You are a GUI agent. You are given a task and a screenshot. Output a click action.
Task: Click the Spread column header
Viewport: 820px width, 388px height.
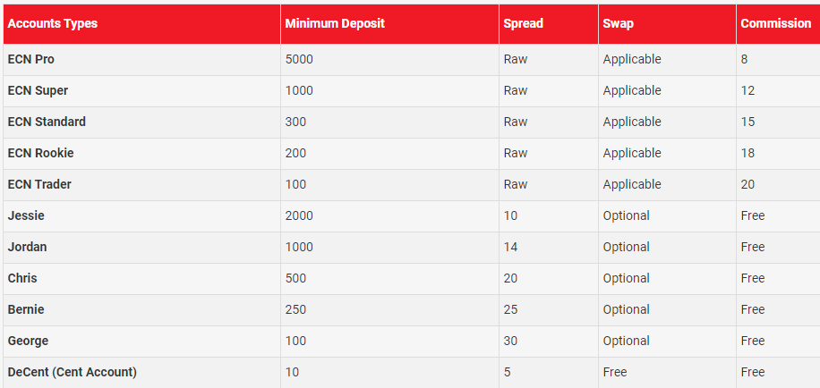pos(523,23)
